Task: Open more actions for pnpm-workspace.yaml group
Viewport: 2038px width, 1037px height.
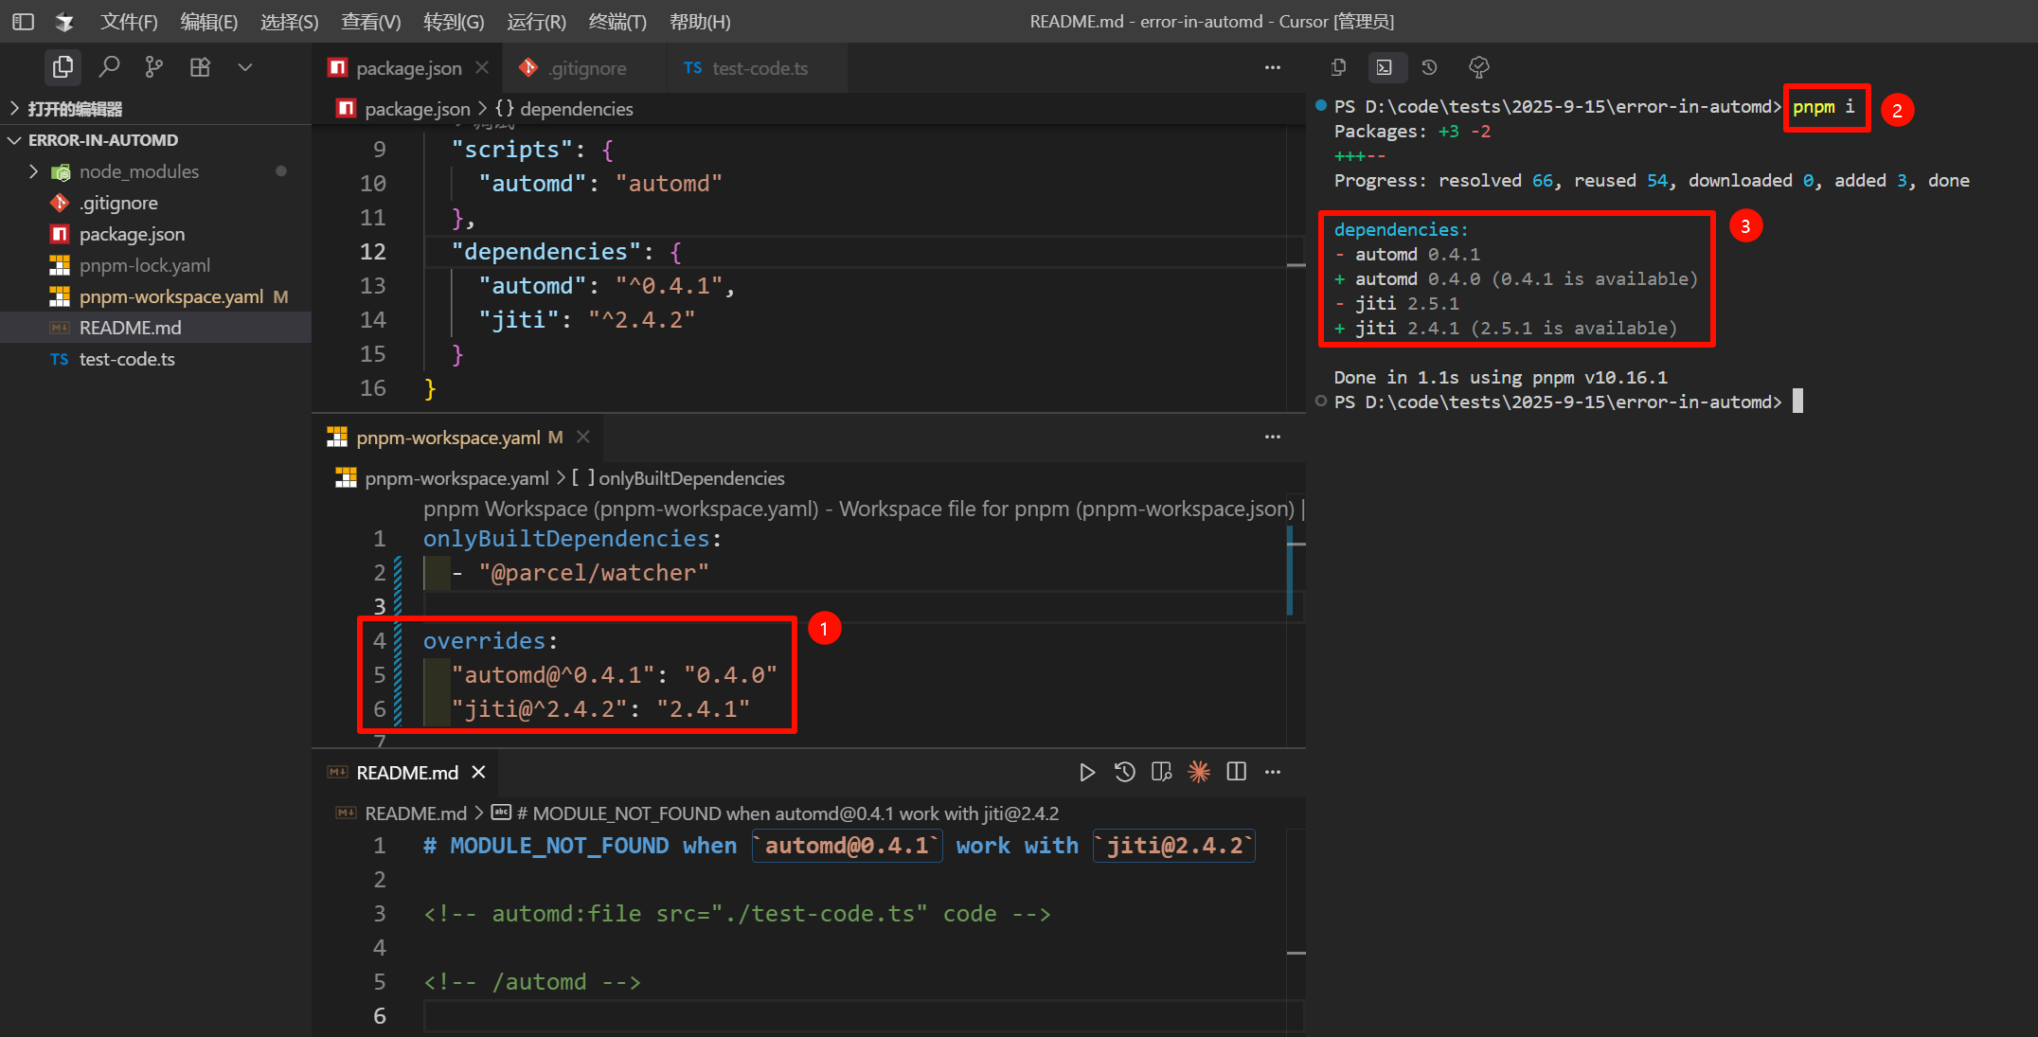Action: click(1272, 437)
